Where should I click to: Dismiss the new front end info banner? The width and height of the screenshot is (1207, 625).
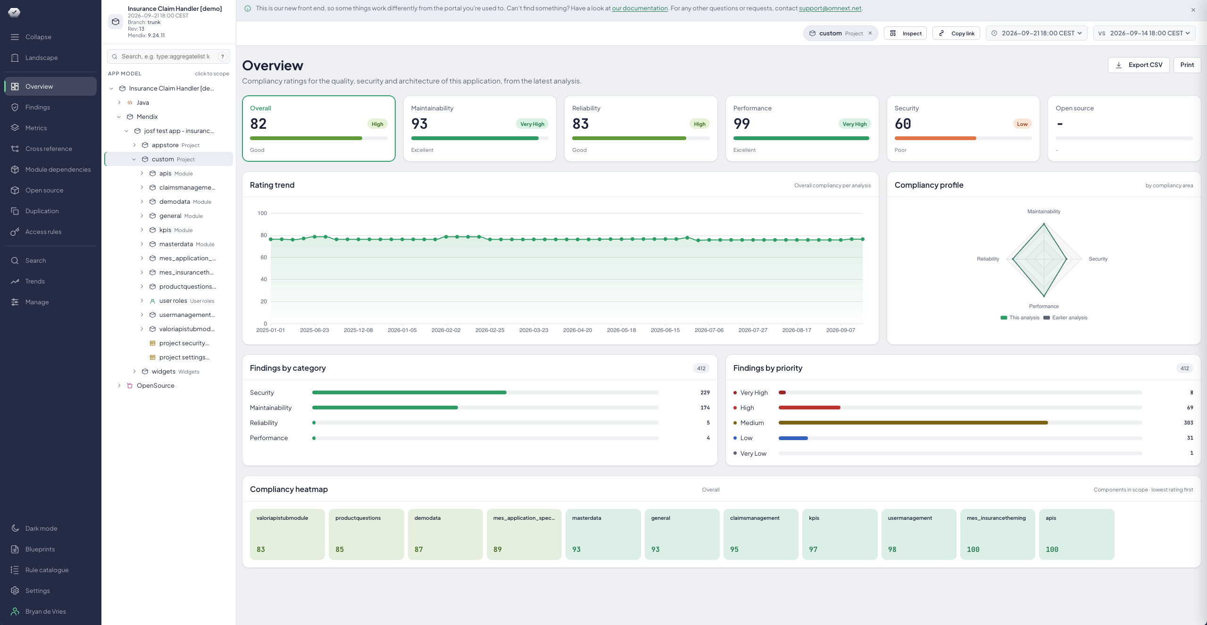tap(1193, 9)
